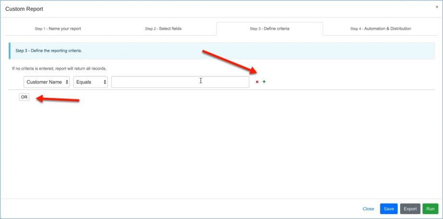Open the Equals operator dropdown
Viewport: 443px width, 219px height.
(x=91, y=82)
